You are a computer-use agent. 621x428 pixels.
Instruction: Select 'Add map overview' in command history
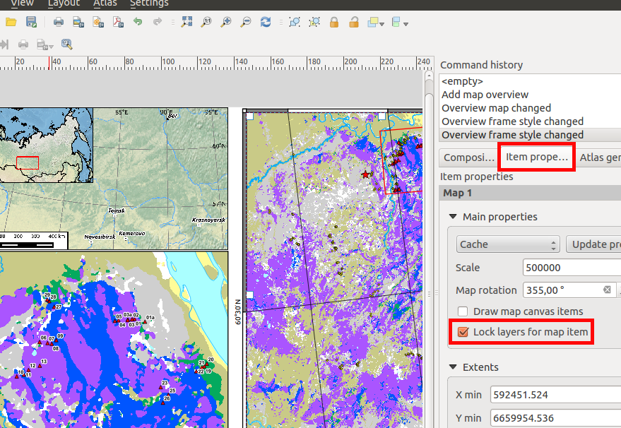coord(485,95)
